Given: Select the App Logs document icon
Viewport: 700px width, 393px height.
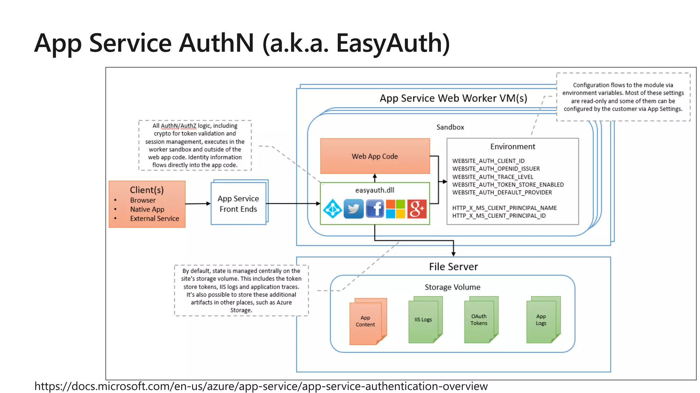Looking at the screenshot, I should click(541, 320).
